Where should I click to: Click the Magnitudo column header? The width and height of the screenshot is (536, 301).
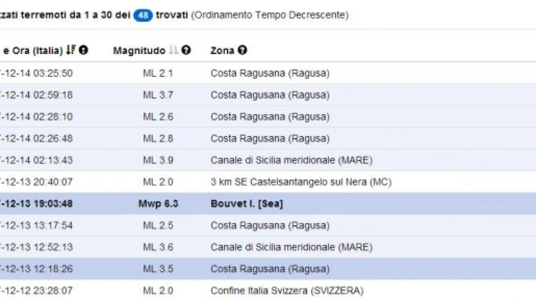coord(139,51)
